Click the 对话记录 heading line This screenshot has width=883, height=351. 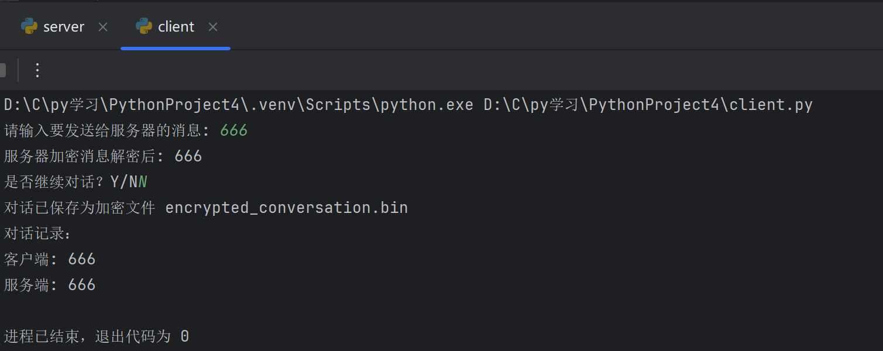(37, 233)
